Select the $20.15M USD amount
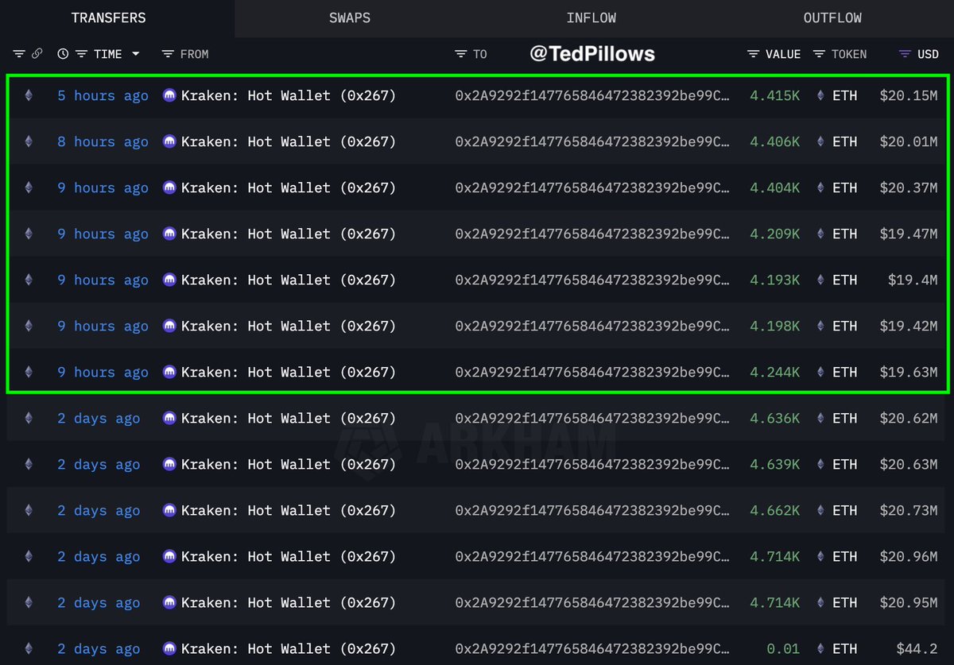The image size is (954, 665). (909, 95)
